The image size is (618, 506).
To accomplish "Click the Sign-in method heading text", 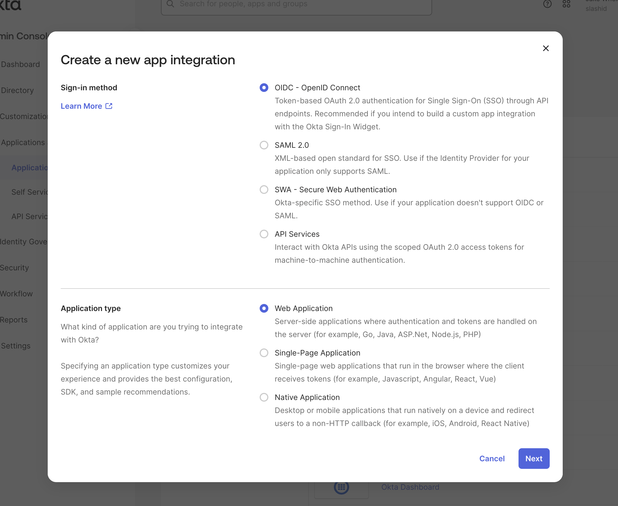I will 89,88.
